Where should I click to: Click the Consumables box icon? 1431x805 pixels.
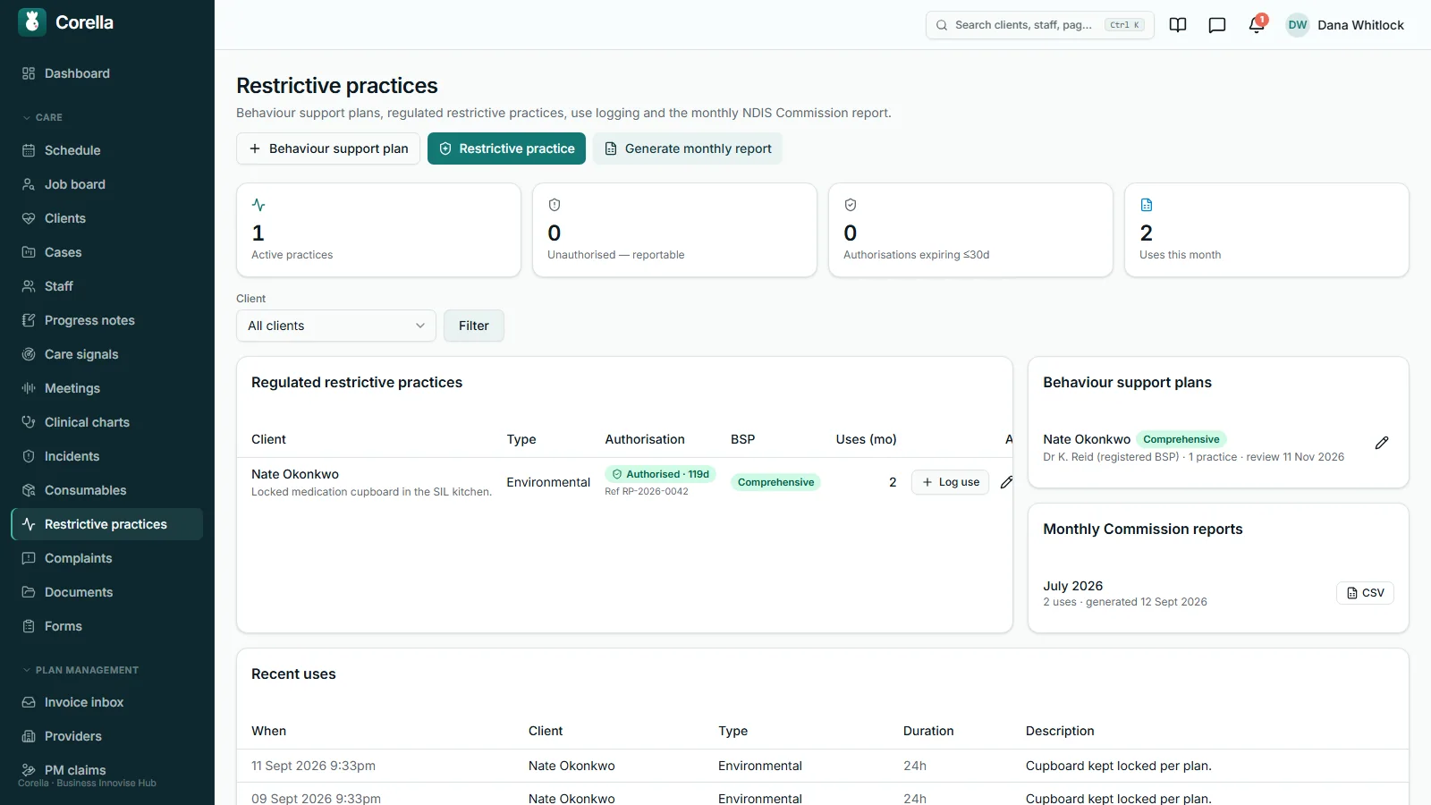coord(29,490)
